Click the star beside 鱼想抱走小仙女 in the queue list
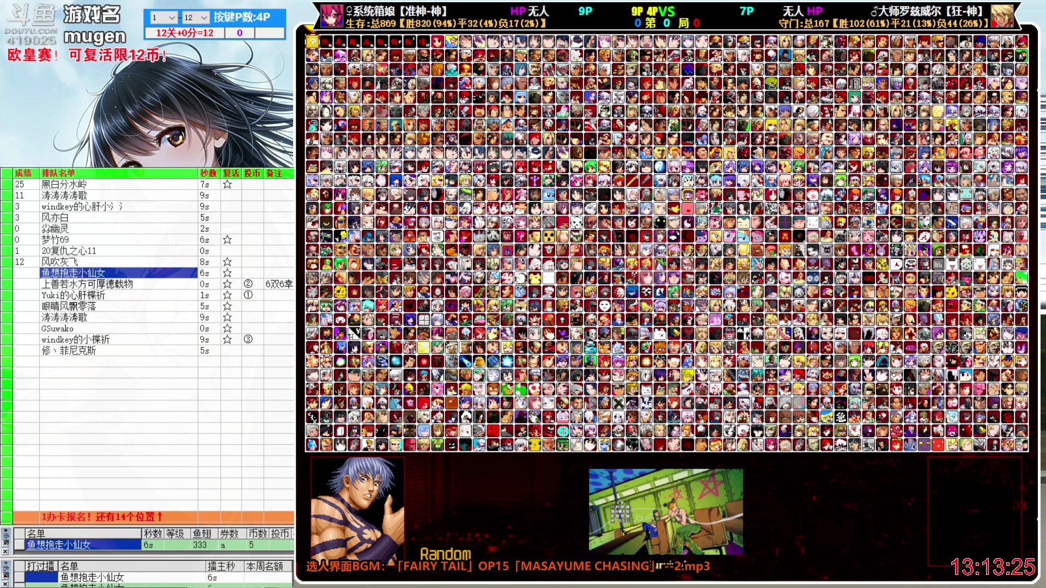 [x=227, y=273]
